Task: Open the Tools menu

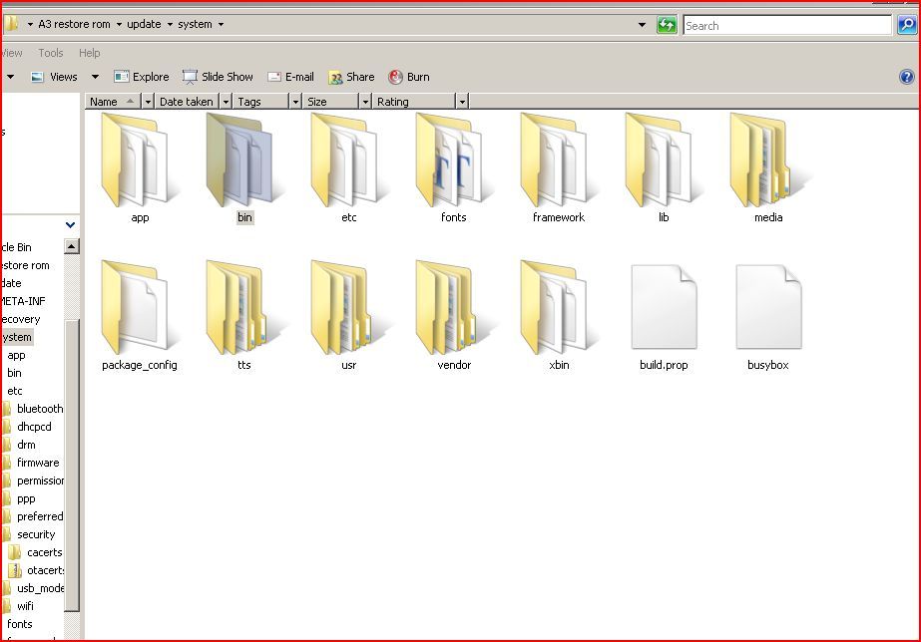Action: (50, 53)
